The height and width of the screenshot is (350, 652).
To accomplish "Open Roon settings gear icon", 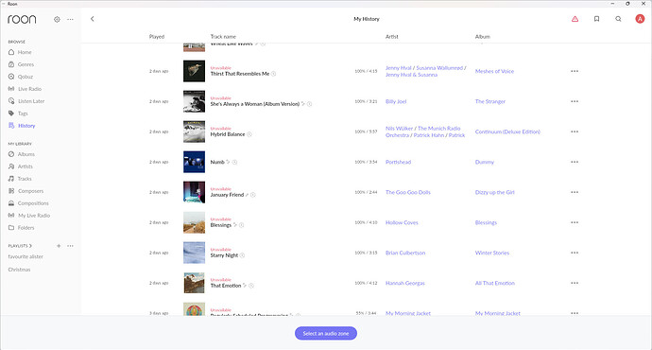I will coord(57,19).
